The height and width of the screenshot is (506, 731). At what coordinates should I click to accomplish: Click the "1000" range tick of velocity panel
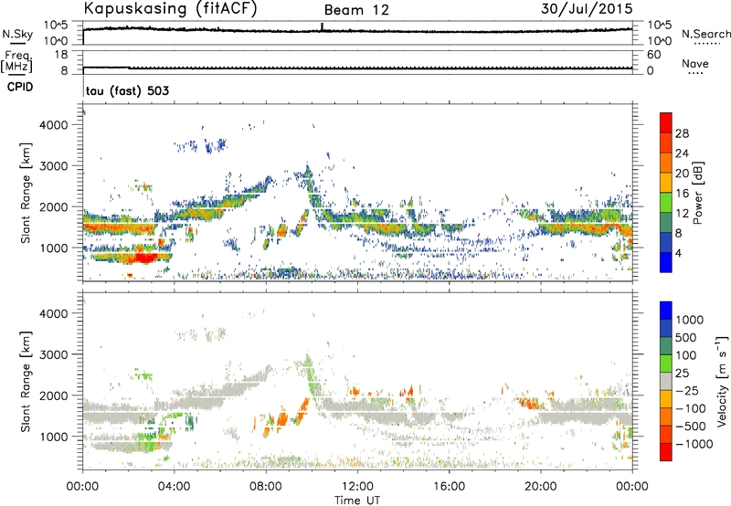tap(53, 437)
